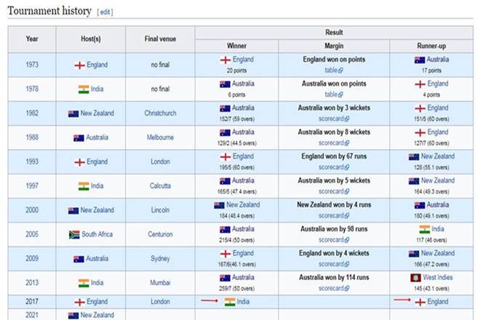This screenshot has height=320, width=480.
Task: Open India winner link in 2017 row
Action: [x=243, y=302]
